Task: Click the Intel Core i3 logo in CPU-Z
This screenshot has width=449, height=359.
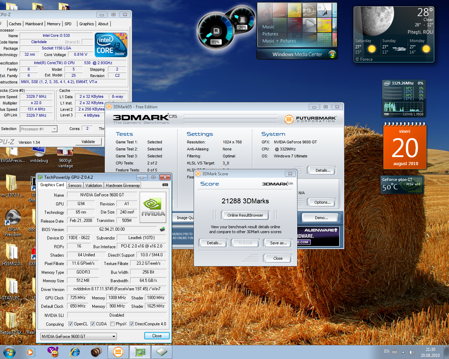Action: click(x=111, y=45)
